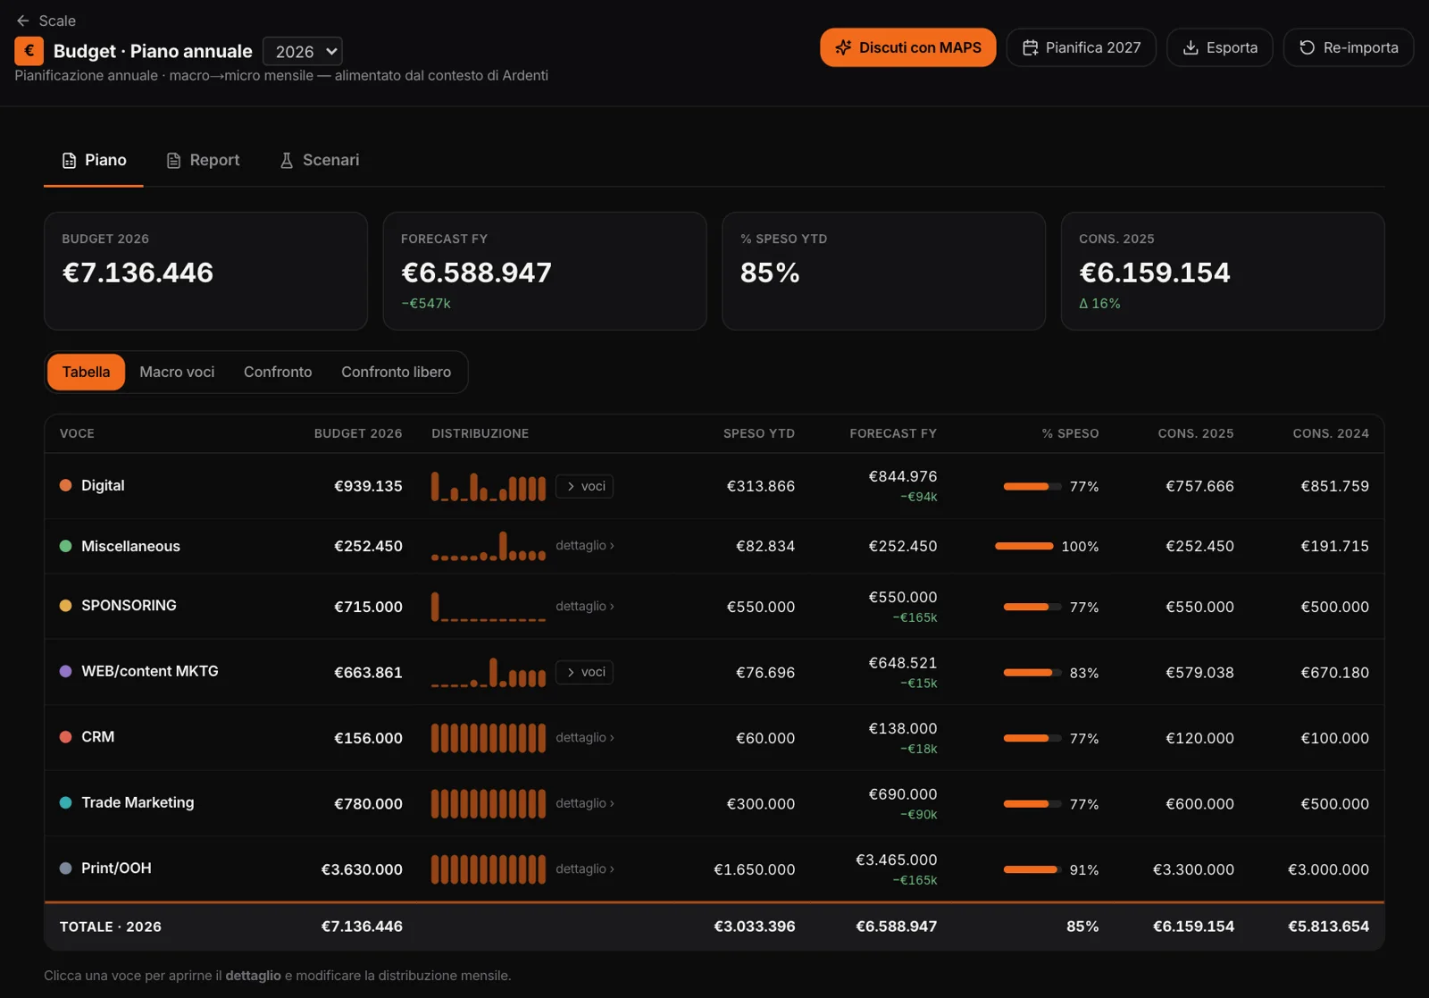Click the purple dot beside WEB/content MKTG
The height and width of the screenshot is (998, 1429).
(65, 671)
